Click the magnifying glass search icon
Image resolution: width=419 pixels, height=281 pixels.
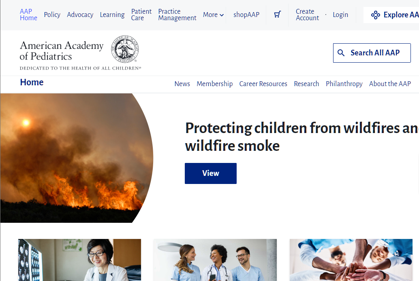[341, 53]
